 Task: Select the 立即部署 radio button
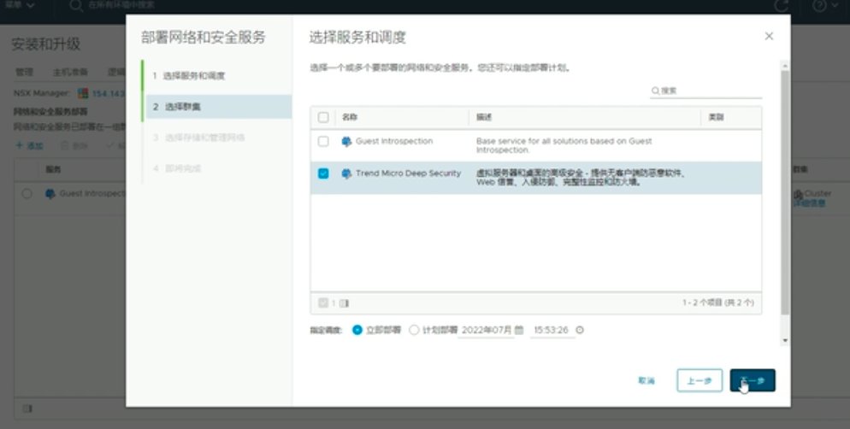coord(357,330)
